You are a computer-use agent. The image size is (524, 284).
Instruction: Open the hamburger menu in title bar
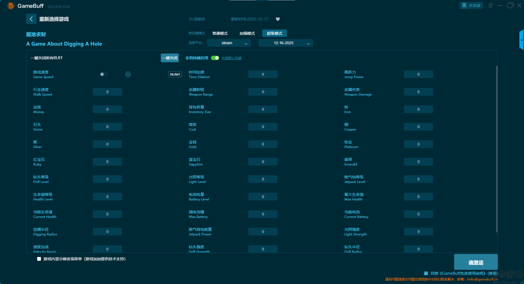[x=490, y=5]
